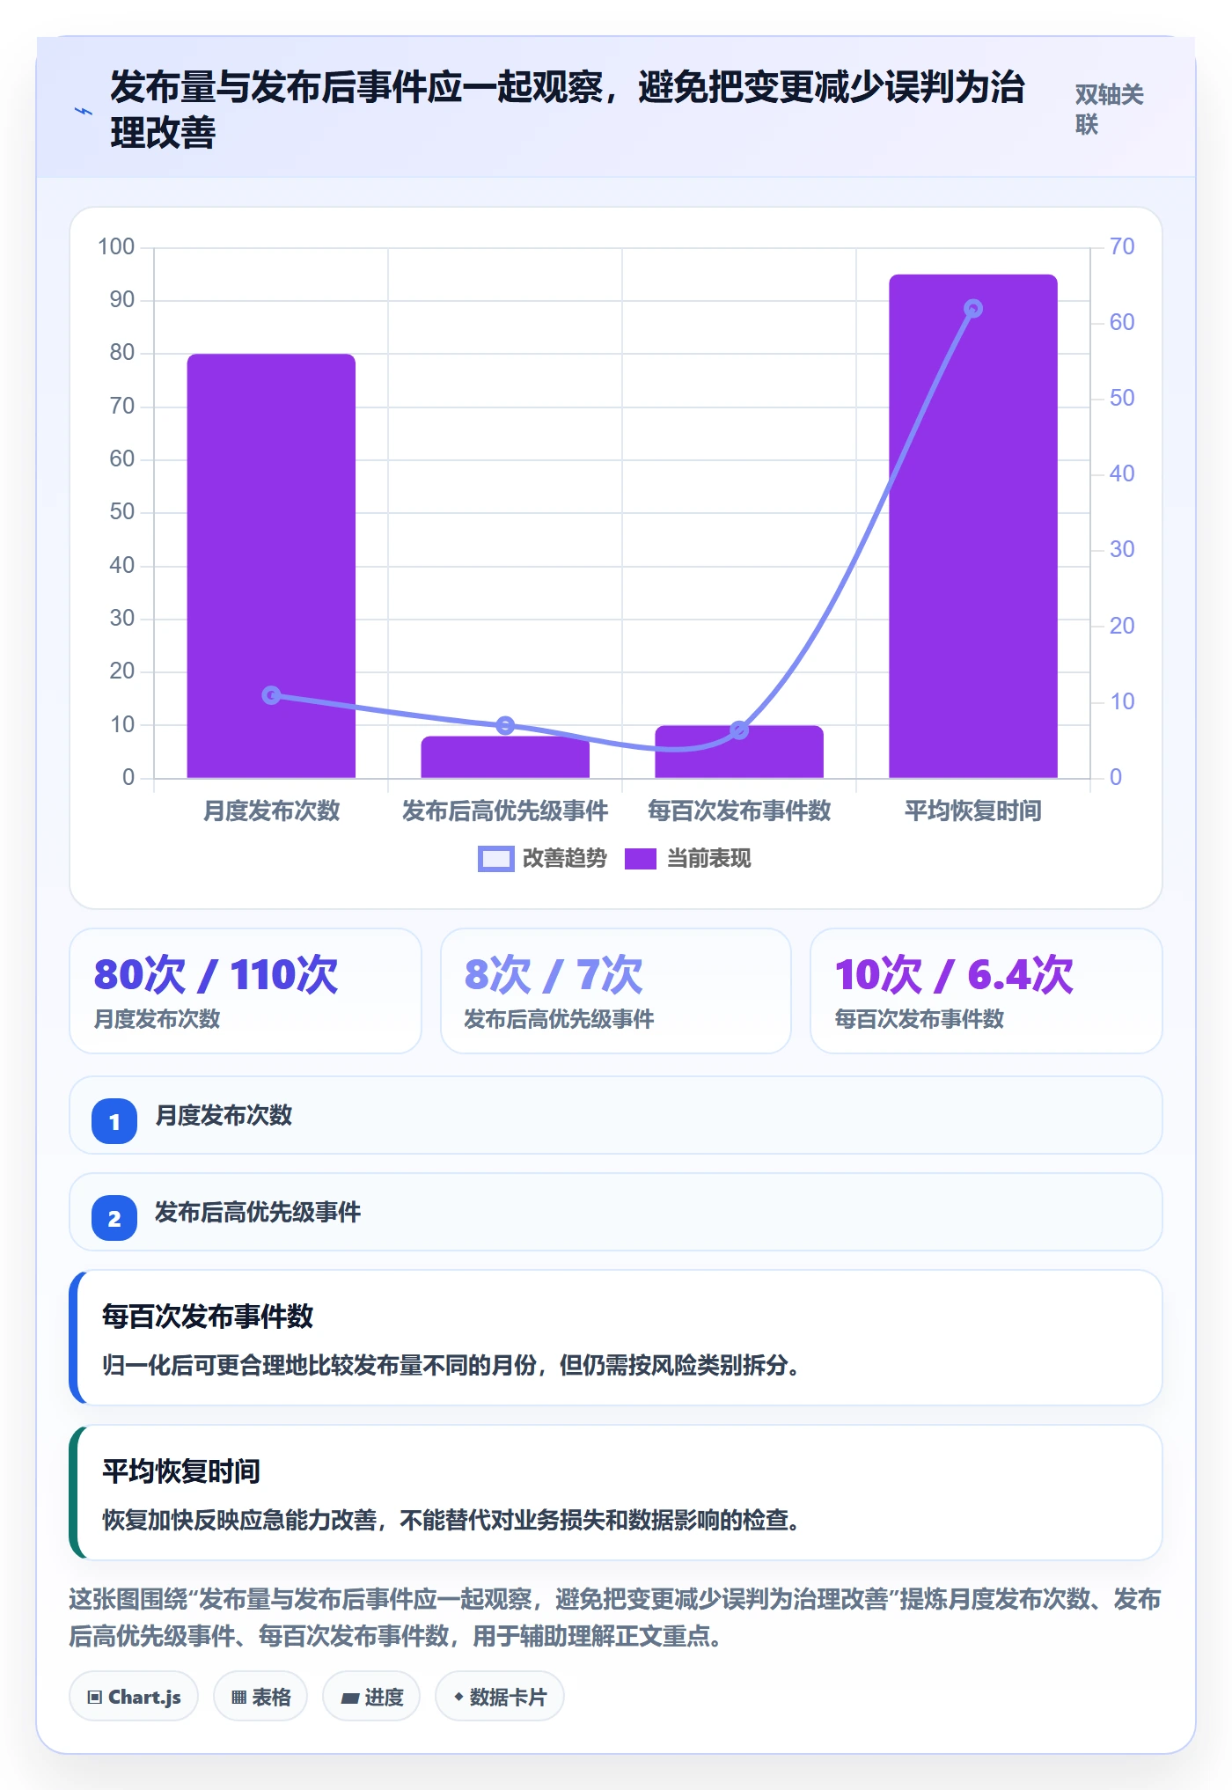
Task: Open the 8次 / 7次 data card
Action: pos(616,991)
